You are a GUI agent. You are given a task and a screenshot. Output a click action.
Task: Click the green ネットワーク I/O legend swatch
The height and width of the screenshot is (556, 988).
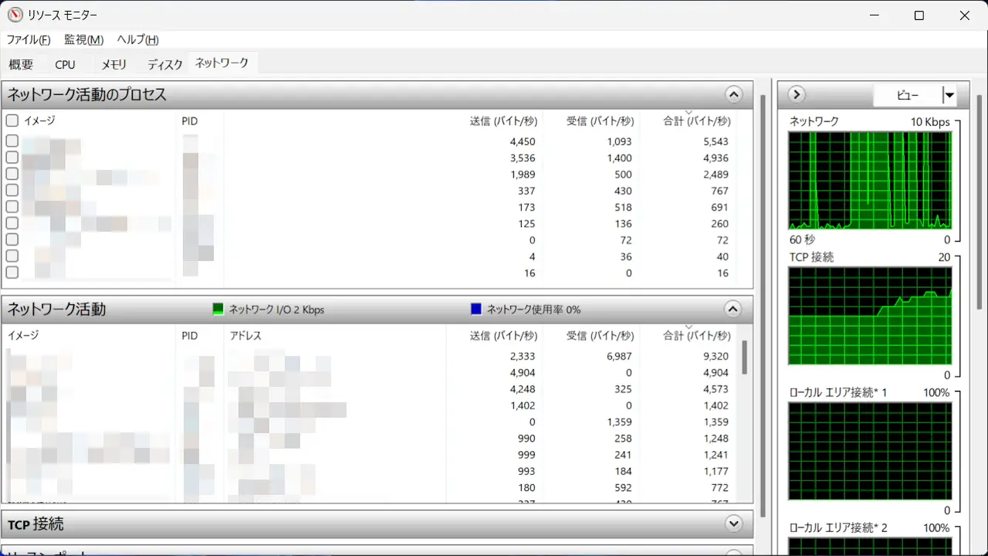coord(218,310)
